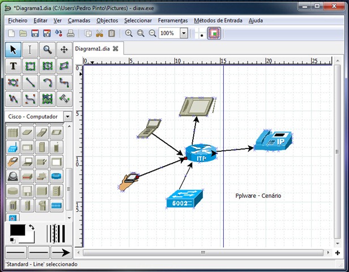Select the Polygon shape tool
Image resolution: width=349 pixels, height=272 pixels.
point(65,66)
